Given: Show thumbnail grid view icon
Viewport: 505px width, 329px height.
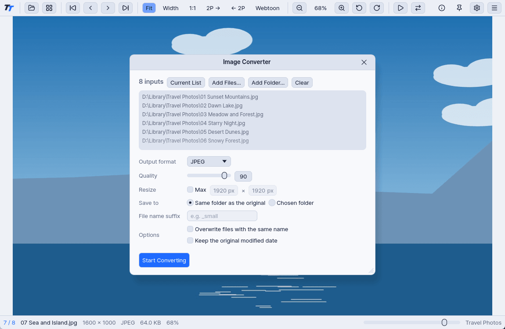Looking at the screenshot, I should point(49,8).
